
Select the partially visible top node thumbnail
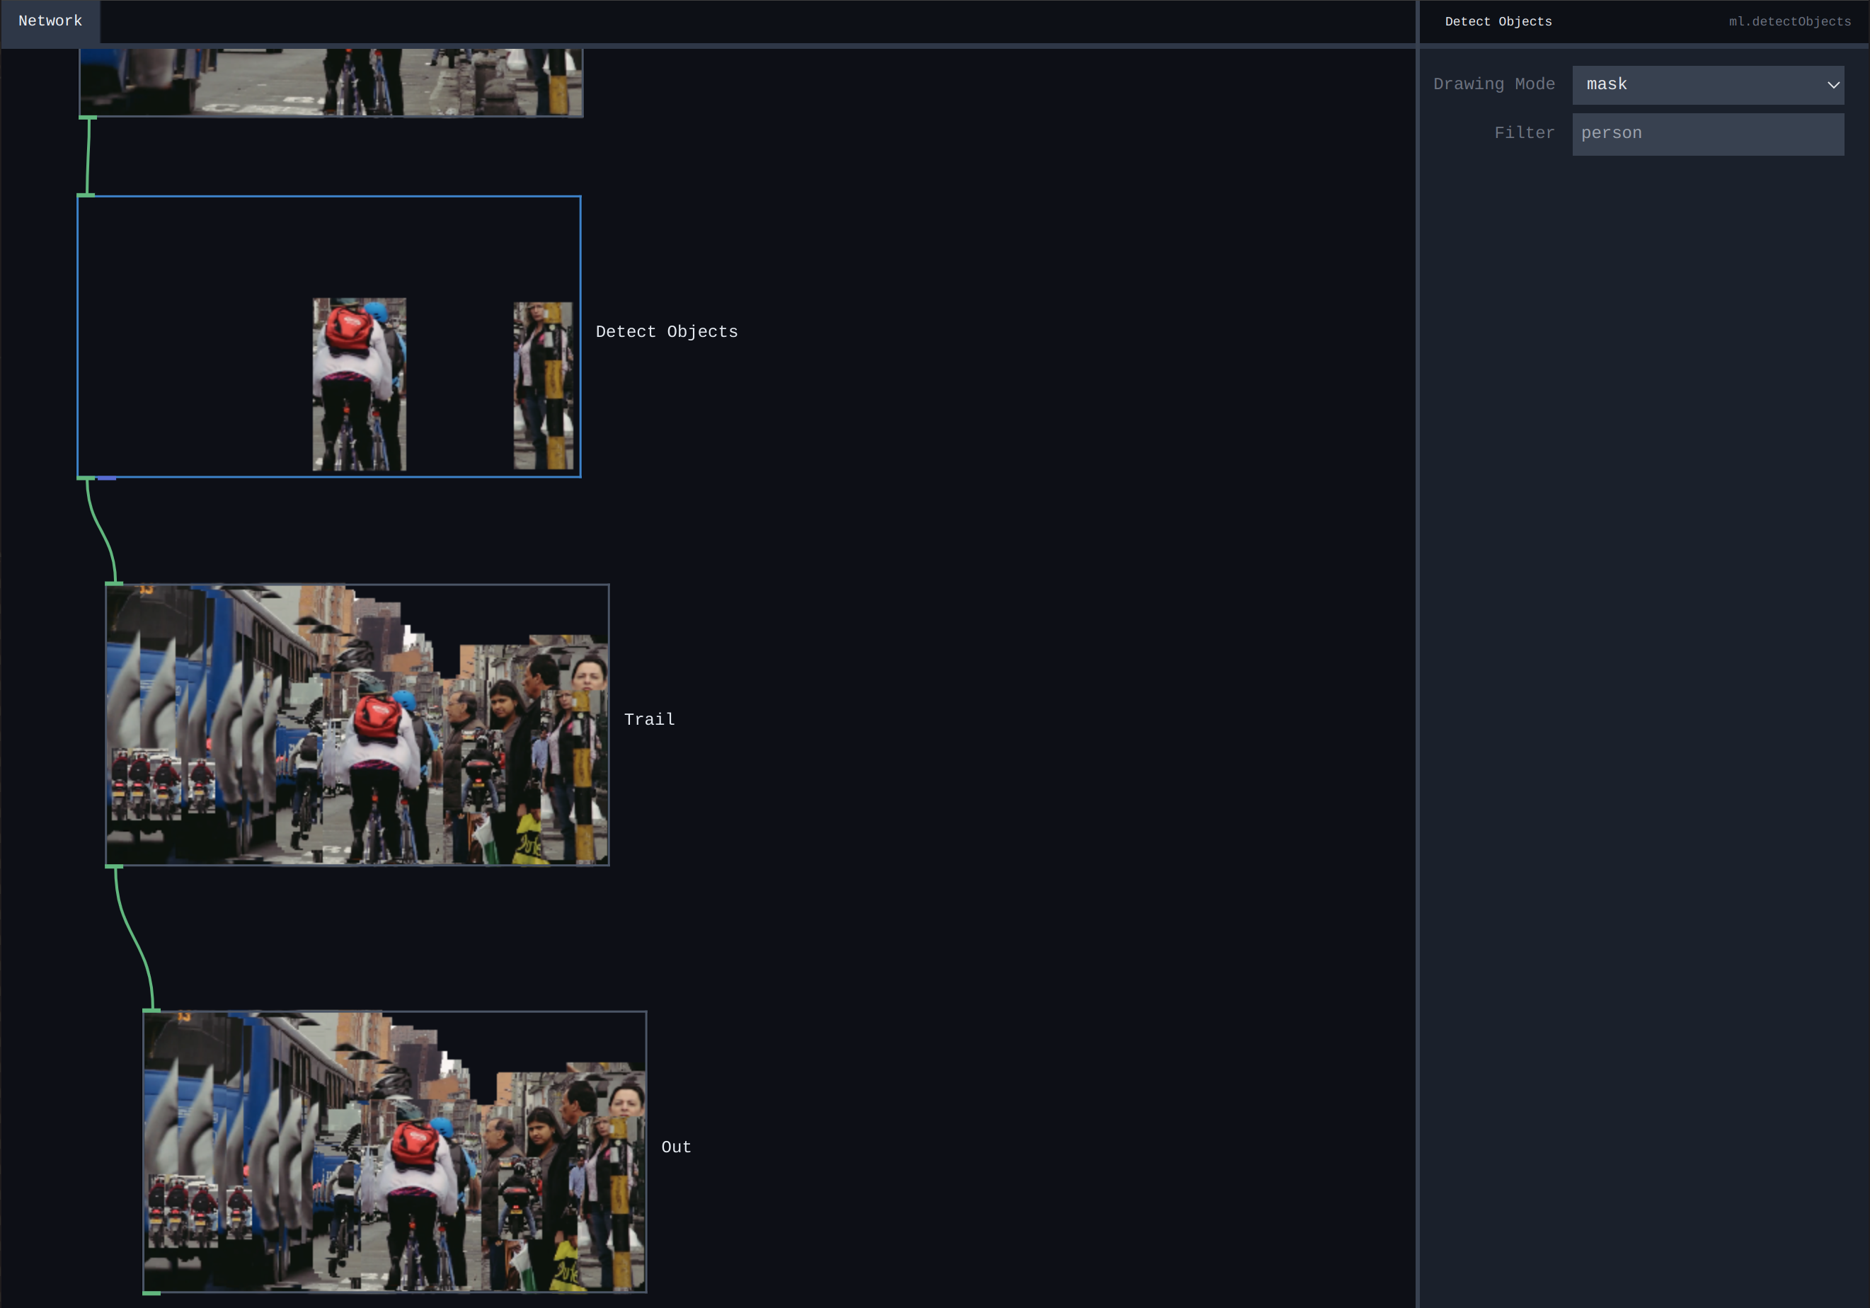click(331, 81)
